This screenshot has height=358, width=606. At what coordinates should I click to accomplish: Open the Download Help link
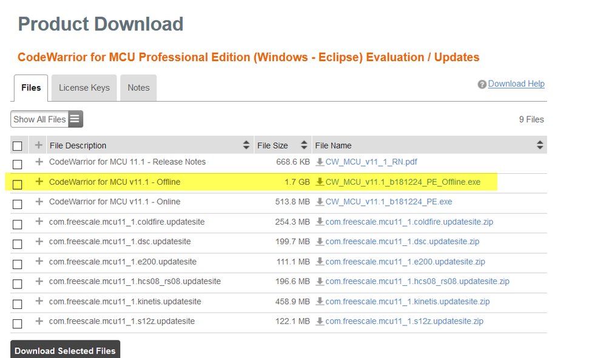(x=516, y=84)
